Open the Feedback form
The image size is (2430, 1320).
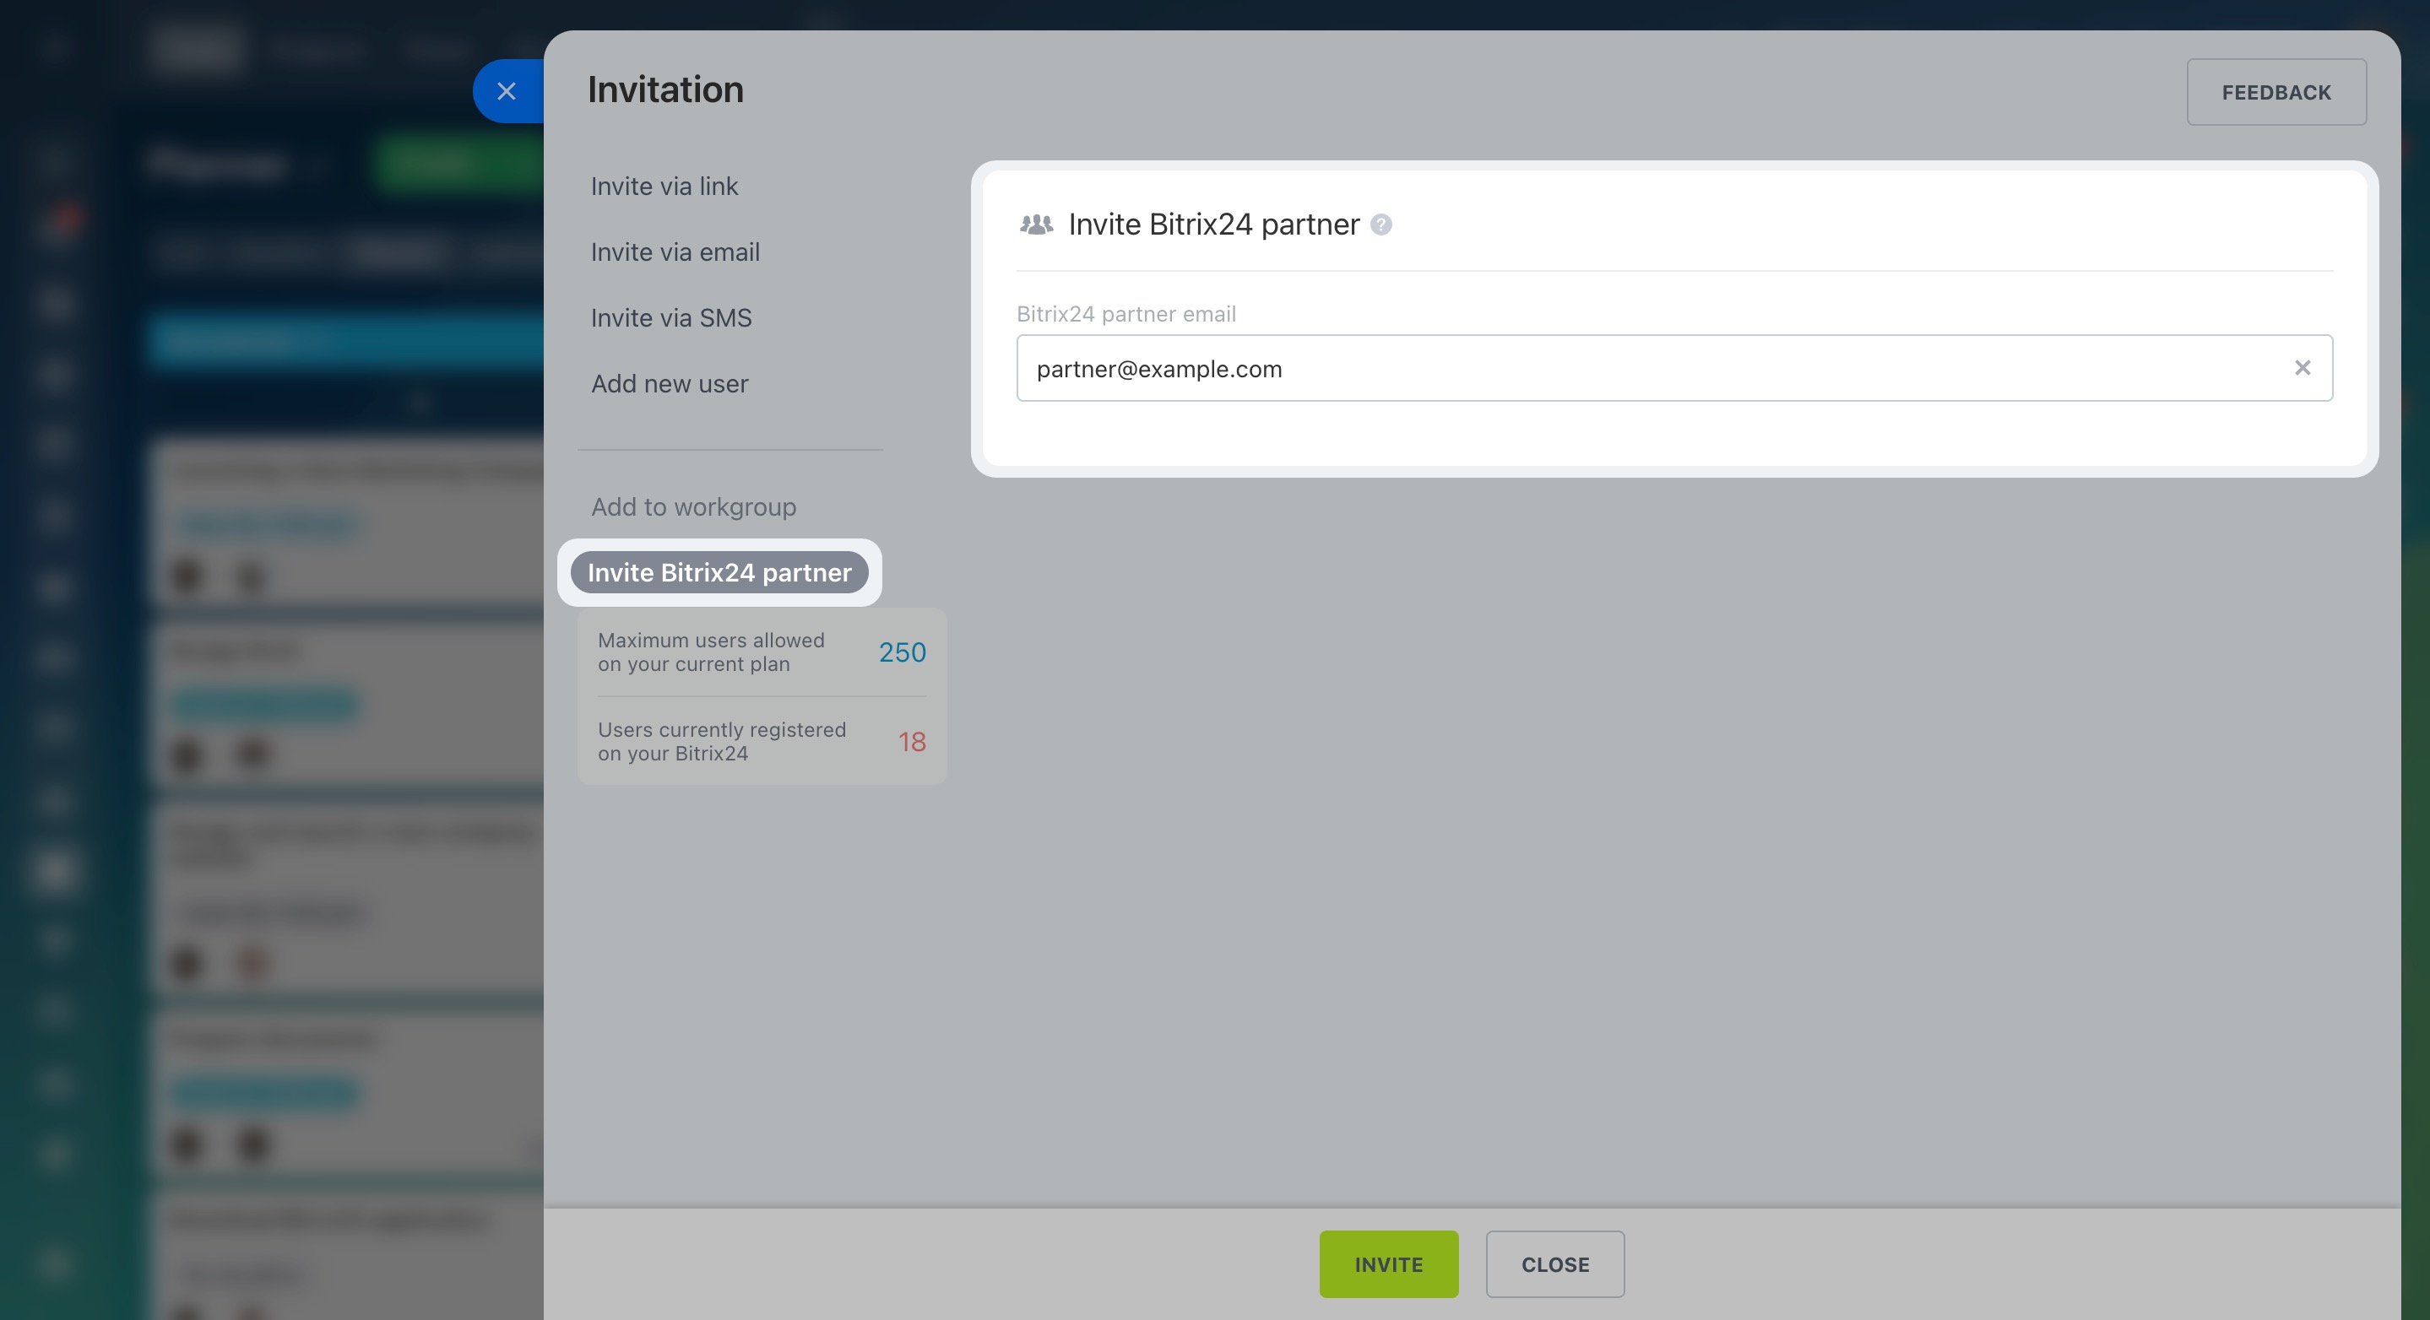point(2276,92)
